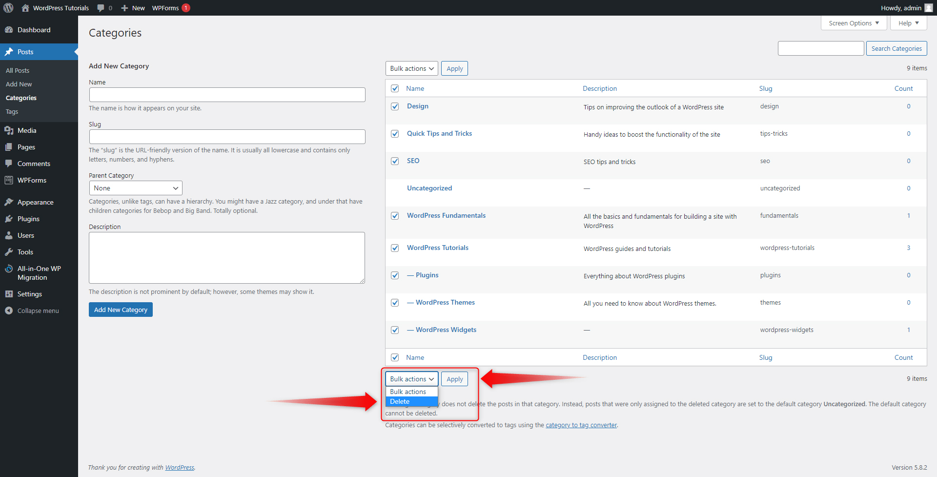937x477 pixels.
Task: Uncheck the WordPress Themes checkbox
Action: point(395,303)
